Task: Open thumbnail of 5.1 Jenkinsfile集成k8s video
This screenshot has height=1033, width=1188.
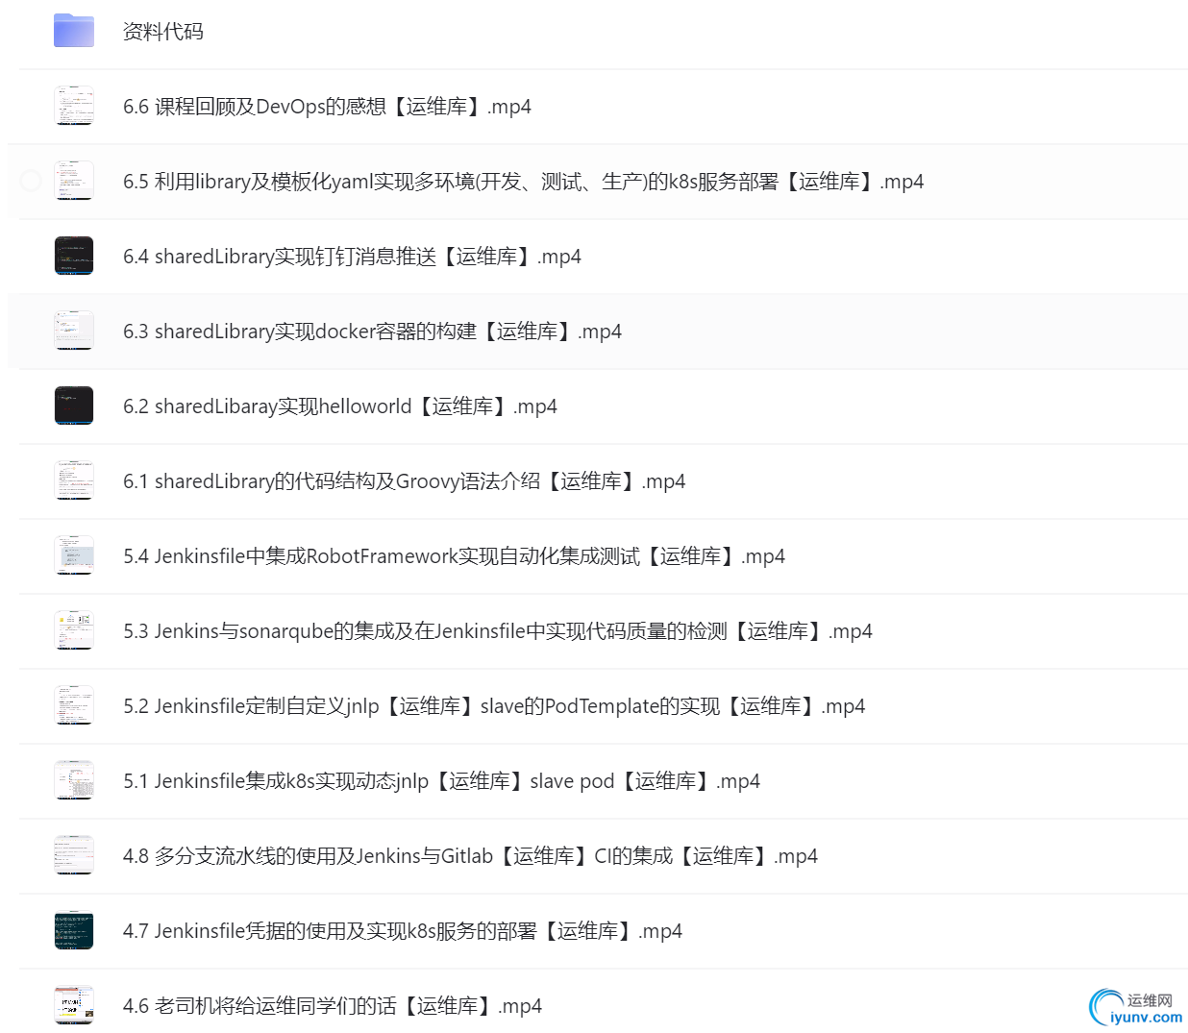Action: point(74,780)
